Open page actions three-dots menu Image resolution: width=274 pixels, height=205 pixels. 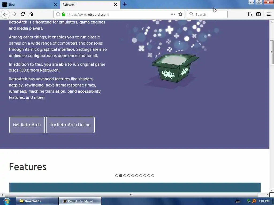(x=173, y=14)
